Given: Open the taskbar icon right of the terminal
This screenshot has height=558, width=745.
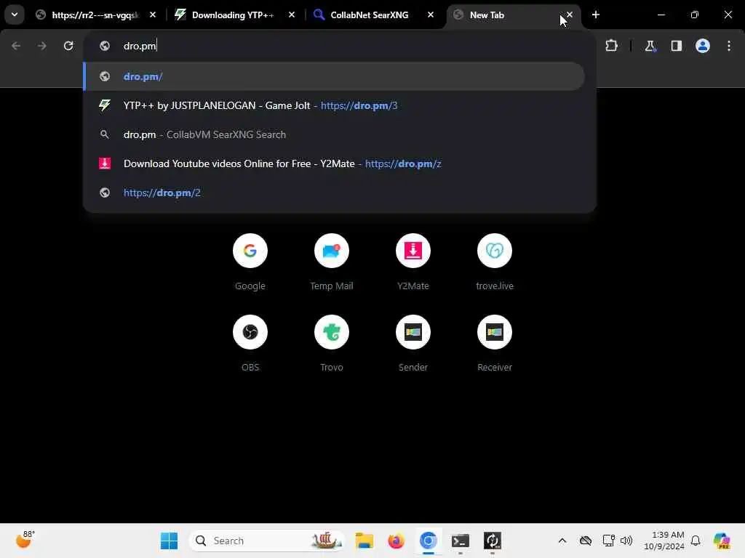Looking at the screenshot, I should pos(493,541).
